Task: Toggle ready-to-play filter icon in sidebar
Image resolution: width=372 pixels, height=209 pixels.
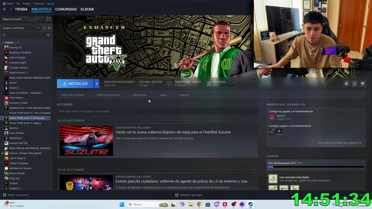Action: pos(49,28)
